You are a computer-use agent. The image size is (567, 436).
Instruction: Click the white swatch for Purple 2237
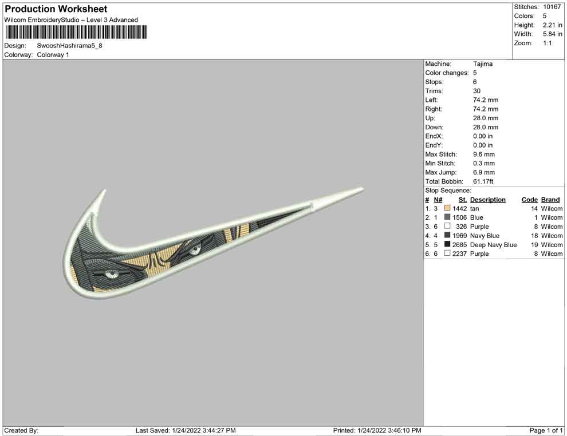447,253
